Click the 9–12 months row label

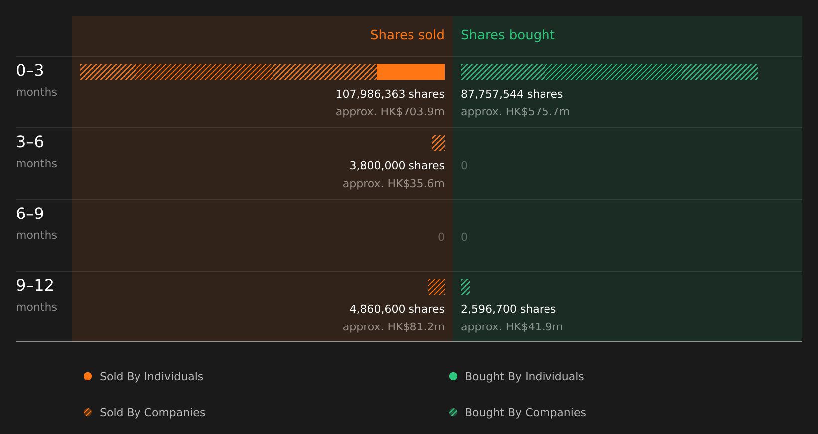coord(36,295)
